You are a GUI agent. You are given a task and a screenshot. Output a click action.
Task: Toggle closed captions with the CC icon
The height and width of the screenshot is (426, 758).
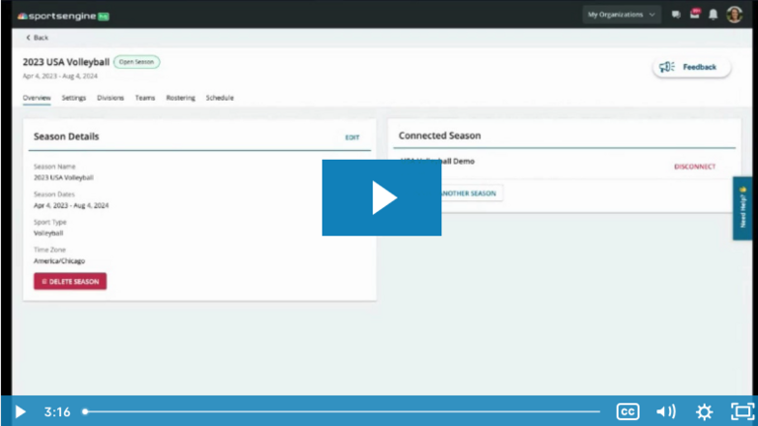tap(628, 411)
